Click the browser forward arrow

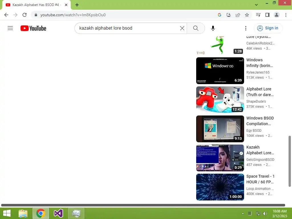15,15
